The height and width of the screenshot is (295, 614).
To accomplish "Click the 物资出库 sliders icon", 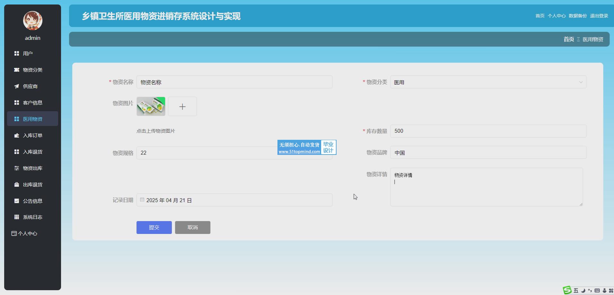I will (x=17, y=168).
